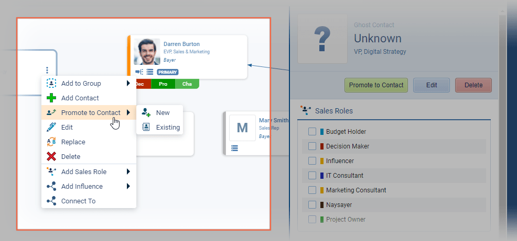Click the list icon on Mary Smith card
The width and height of the screenshot is (517, 241).
coord(234,148)
